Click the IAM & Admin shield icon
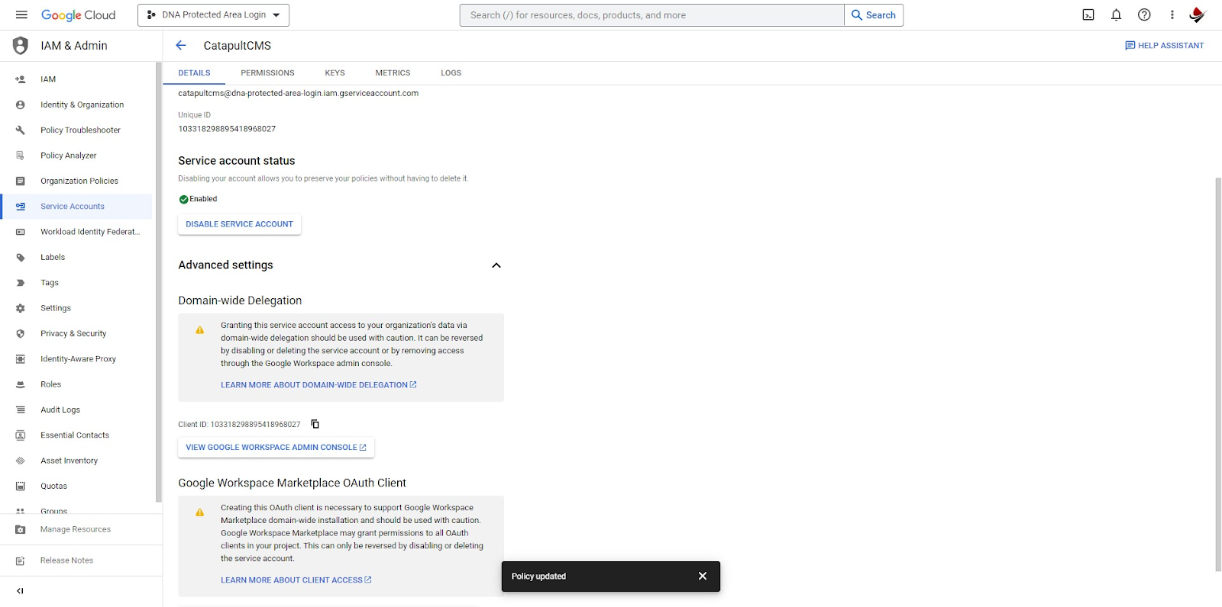The image size is (1222, 607). pos(21,46)
